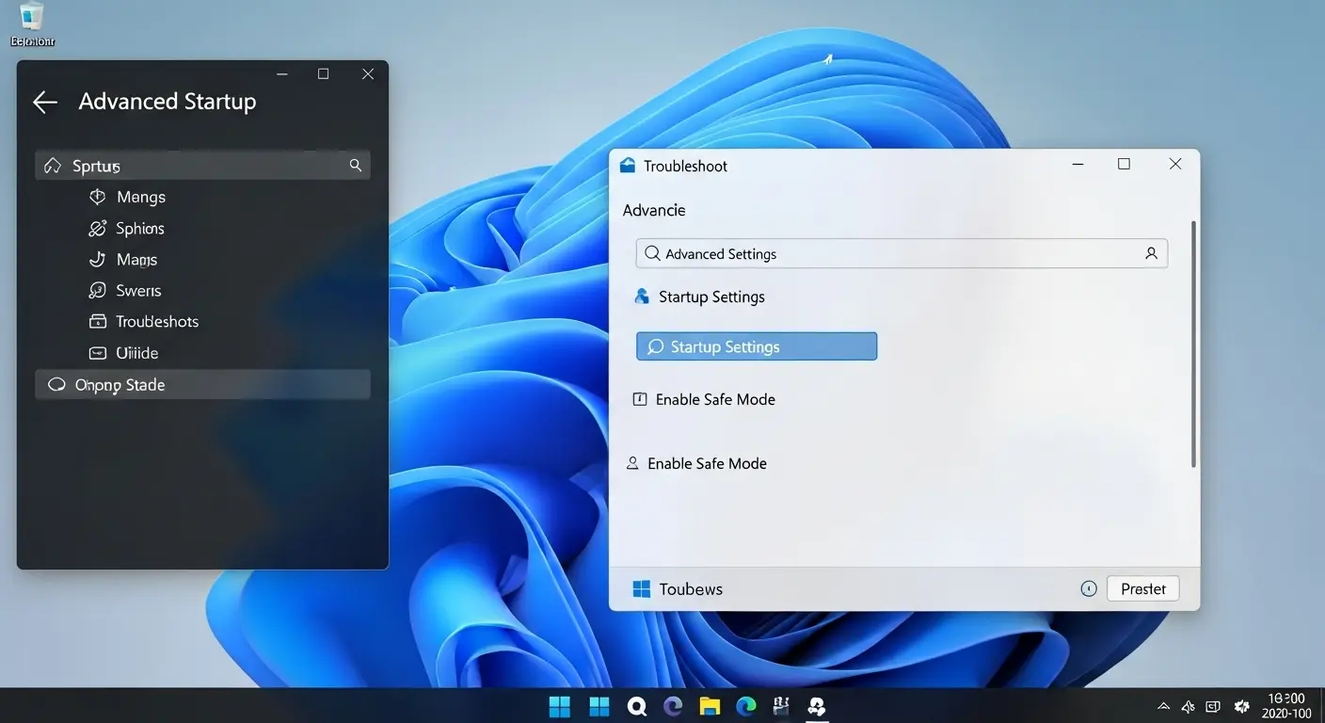
Task: Select the highlighted Onpnp Stade row
Action: tap(202, 385)
